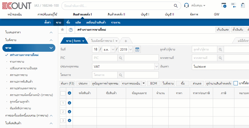Open the รายการของฉัน dropdown arrow
The height and width of the screenshot is (128, 249).
click(144, 83)
